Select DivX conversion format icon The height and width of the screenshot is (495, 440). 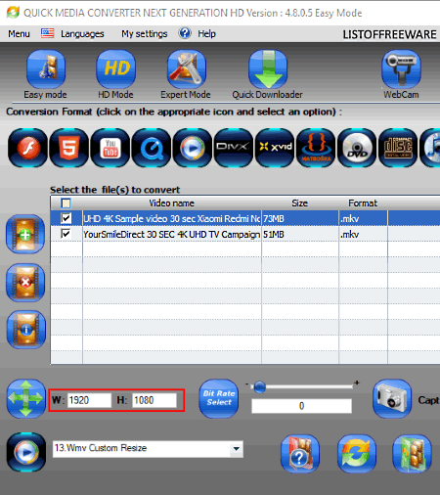pyautogui.click(x=234, y=148)
